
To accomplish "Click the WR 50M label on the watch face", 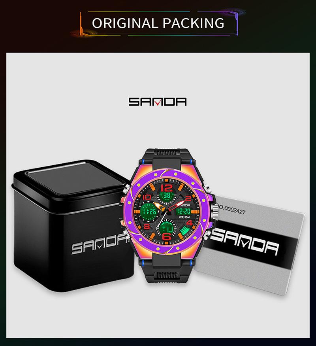I will pos(184,217).
